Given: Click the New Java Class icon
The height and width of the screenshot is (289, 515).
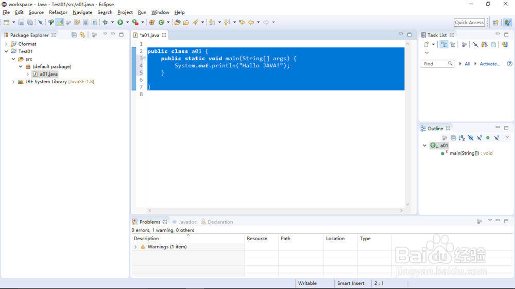Looking at the screenshot, I should 161,22.
